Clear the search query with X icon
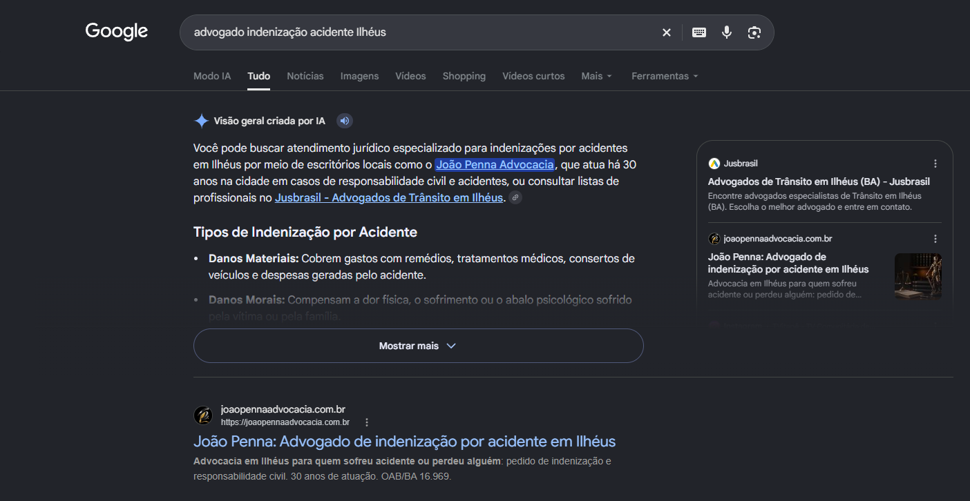The height and width of the screenshot is (501, 970). pyautogui.click(x=667, y=32)
